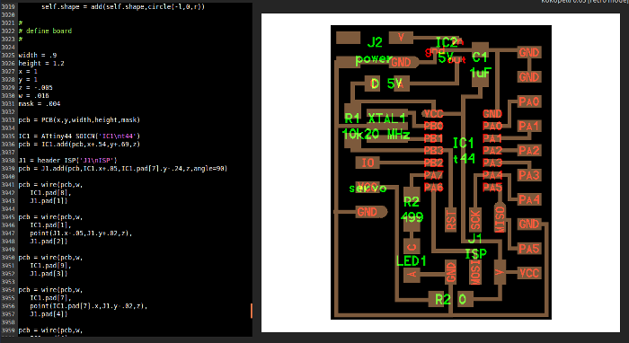Click the 't44' label under IC1
Screen dimensions: 629x343
(465, 159)
